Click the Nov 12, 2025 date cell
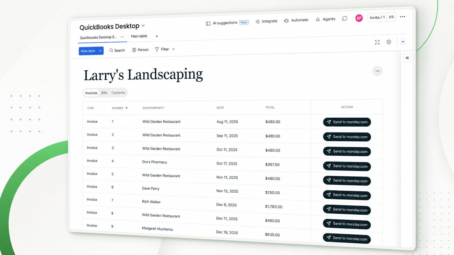 pos(227,191)
